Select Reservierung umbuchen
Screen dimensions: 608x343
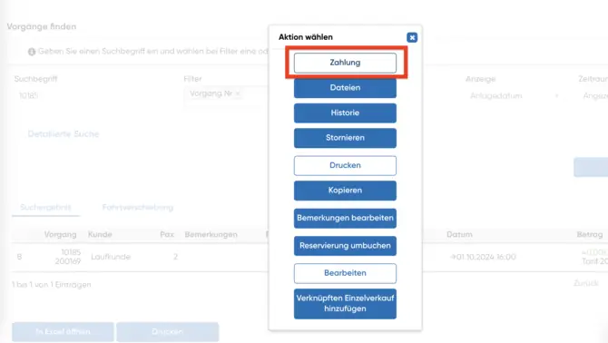click(x=345, y=246)
